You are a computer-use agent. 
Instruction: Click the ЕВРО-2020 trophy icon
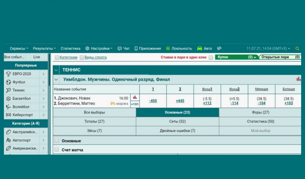pos(8,74)
